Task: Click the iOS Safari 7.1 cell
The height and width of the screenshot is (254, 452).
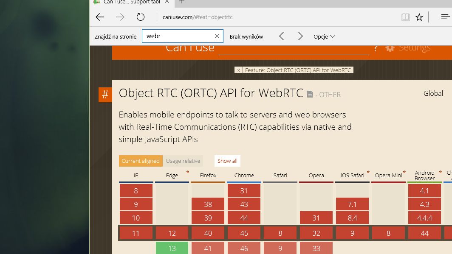Action: tap(352, 204)
